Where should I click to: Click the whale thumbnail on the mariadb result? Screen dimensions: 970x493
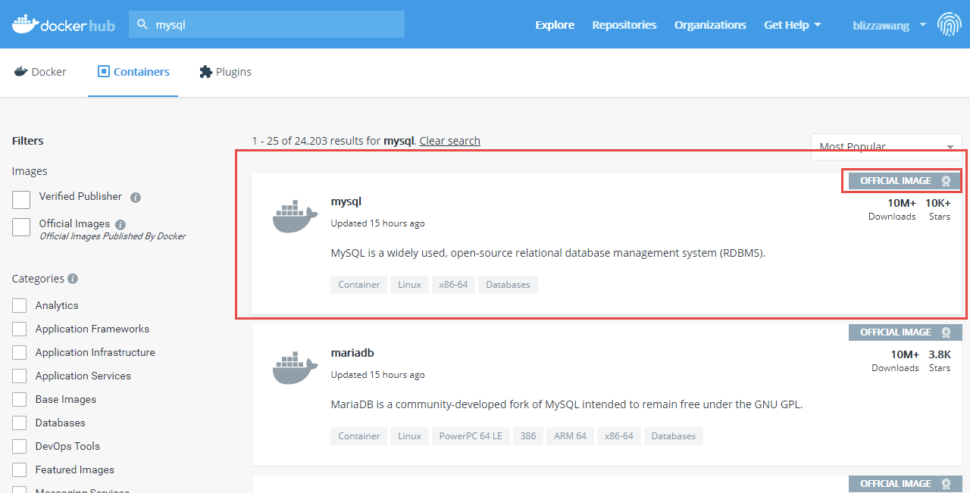pyautogui.click(x=294, y=367)
